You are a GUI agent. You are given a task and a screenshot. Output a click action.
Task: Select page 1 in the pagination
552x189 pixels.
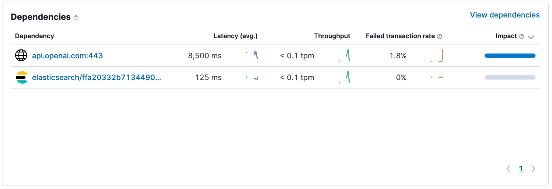521,169
